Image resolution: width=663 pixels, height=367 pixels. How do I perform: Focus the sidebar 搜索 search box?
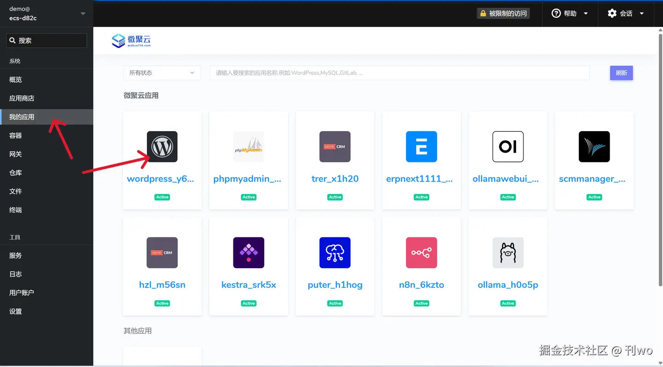coord(47,40)
